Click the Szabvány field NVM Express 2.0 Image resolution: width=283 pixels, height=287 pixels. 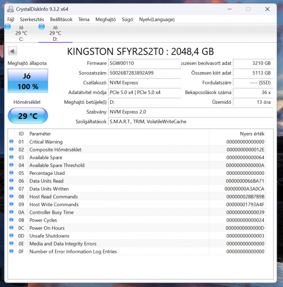coord(190,112)
